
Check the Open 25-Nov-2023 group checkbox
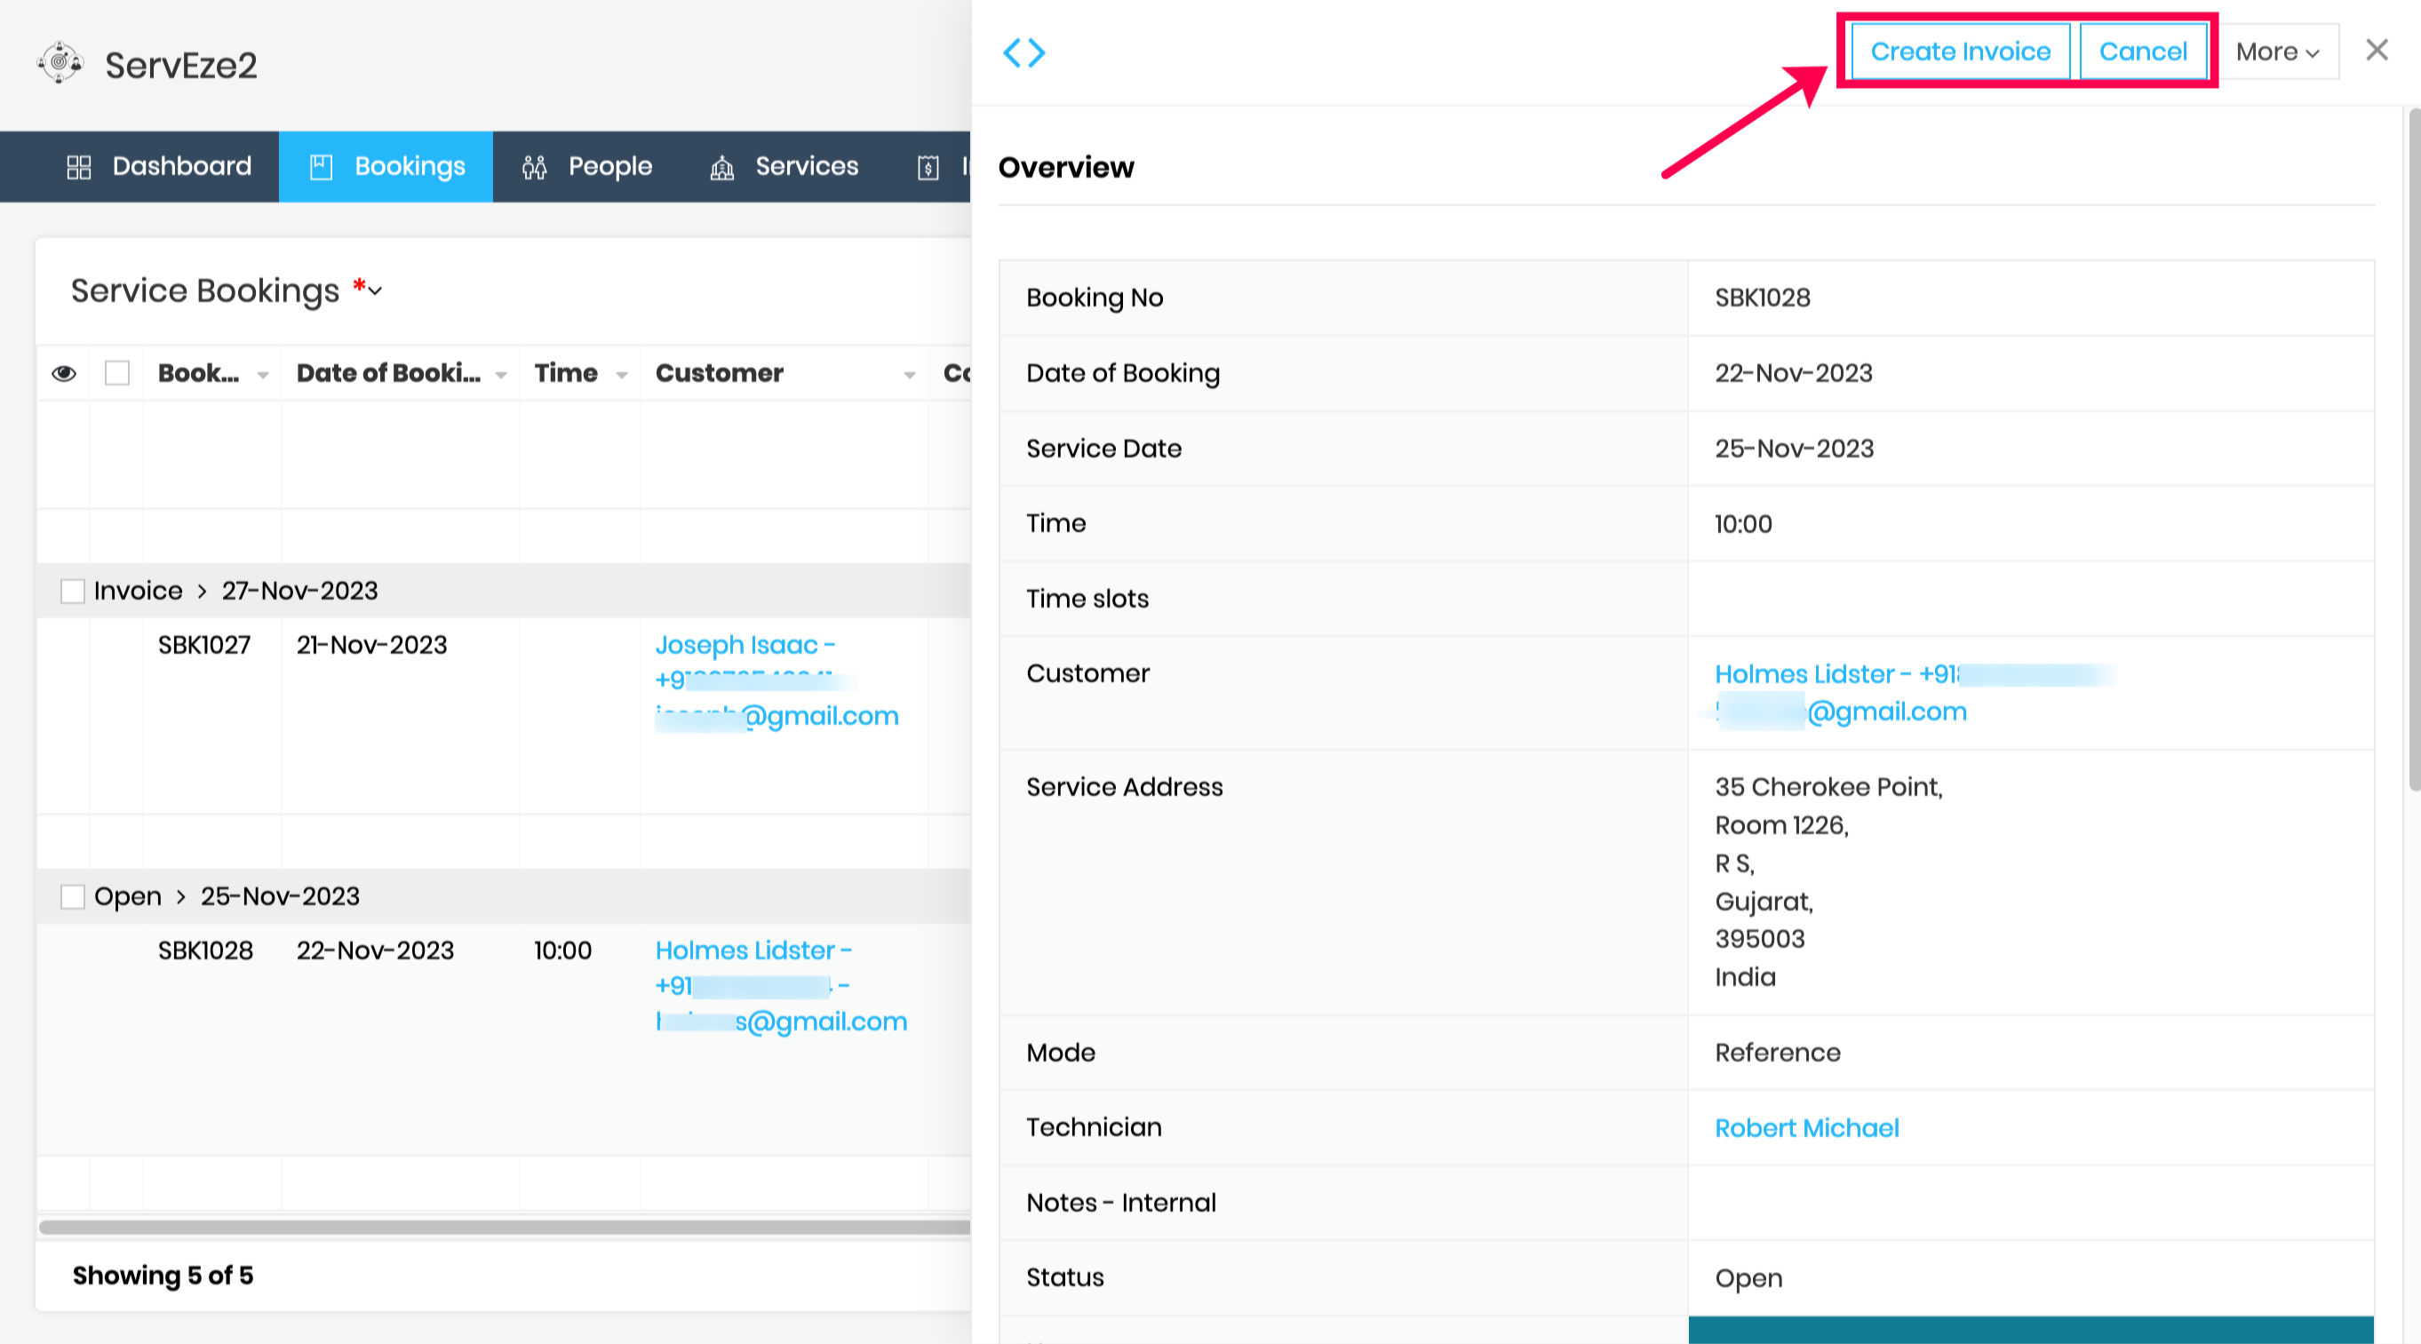(x=72, y=896)
